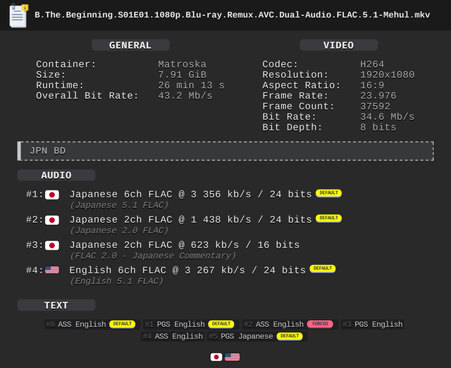Click the US flag at the bottom
Image resolution: width=451 pixels, height=368 pixels.
click(232, 357)
